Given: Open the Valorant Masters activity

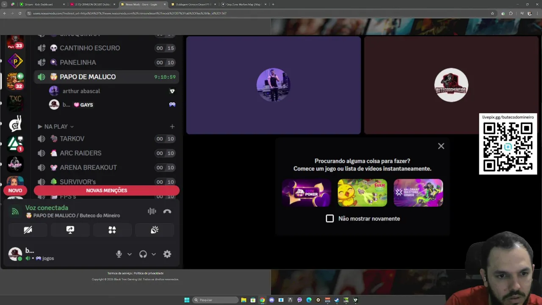Looking at the screenshot, I should [418, 193].
